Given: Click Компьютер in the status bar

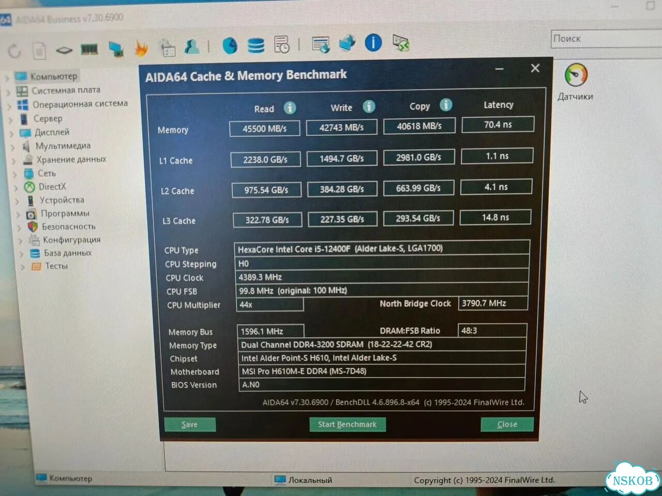Looking at the screenshot, I should [65, 478].
